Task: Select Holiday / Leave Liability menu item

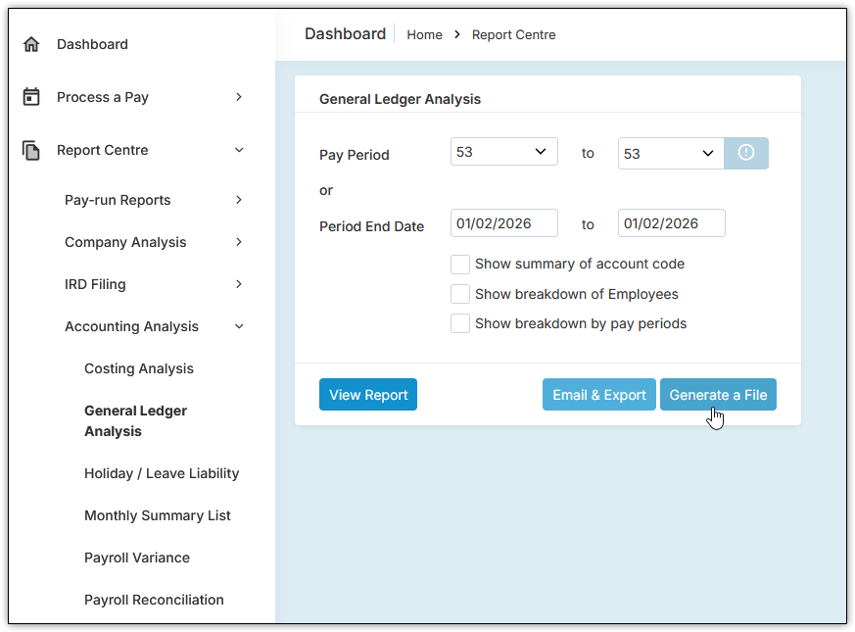Action: [x=162, y=473]
